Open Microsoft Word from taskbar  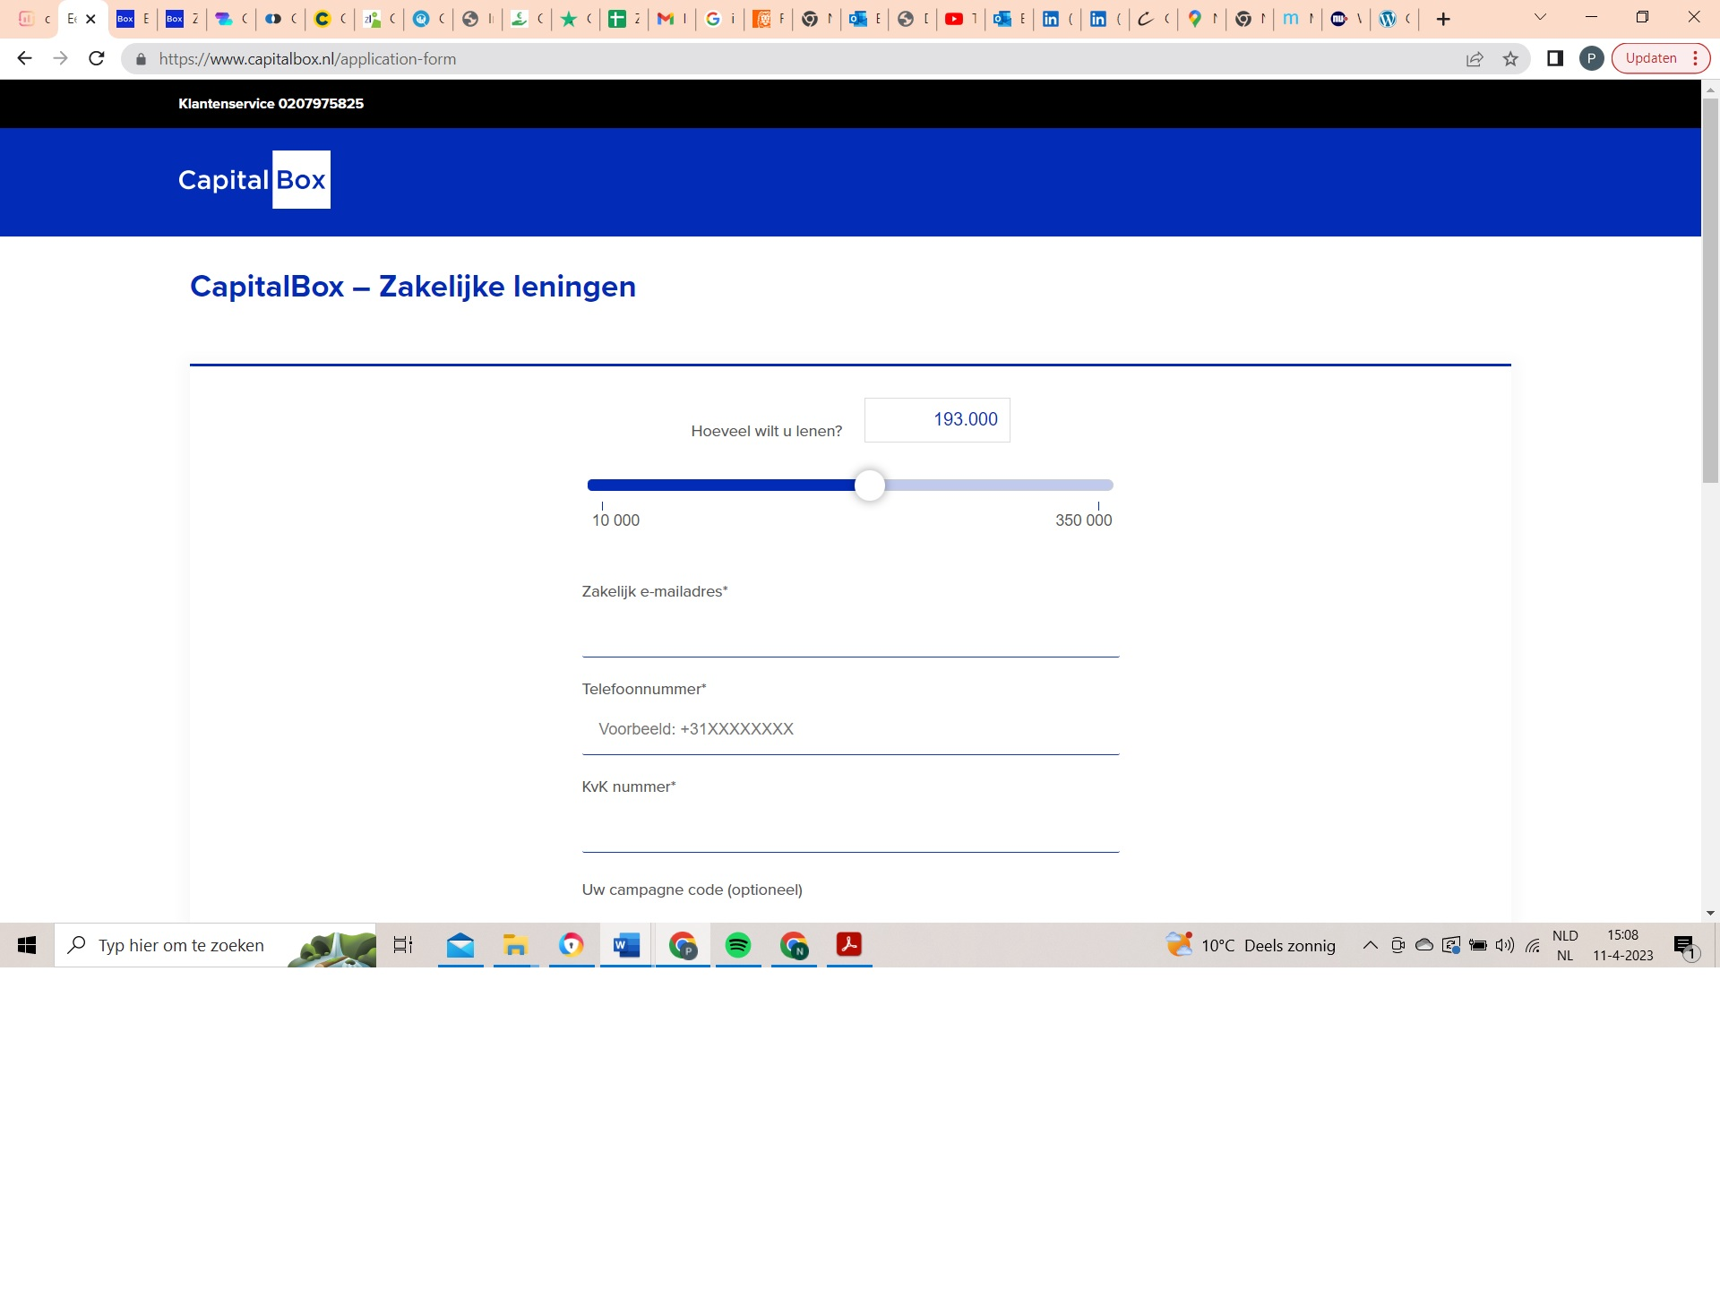pos(626,945)
